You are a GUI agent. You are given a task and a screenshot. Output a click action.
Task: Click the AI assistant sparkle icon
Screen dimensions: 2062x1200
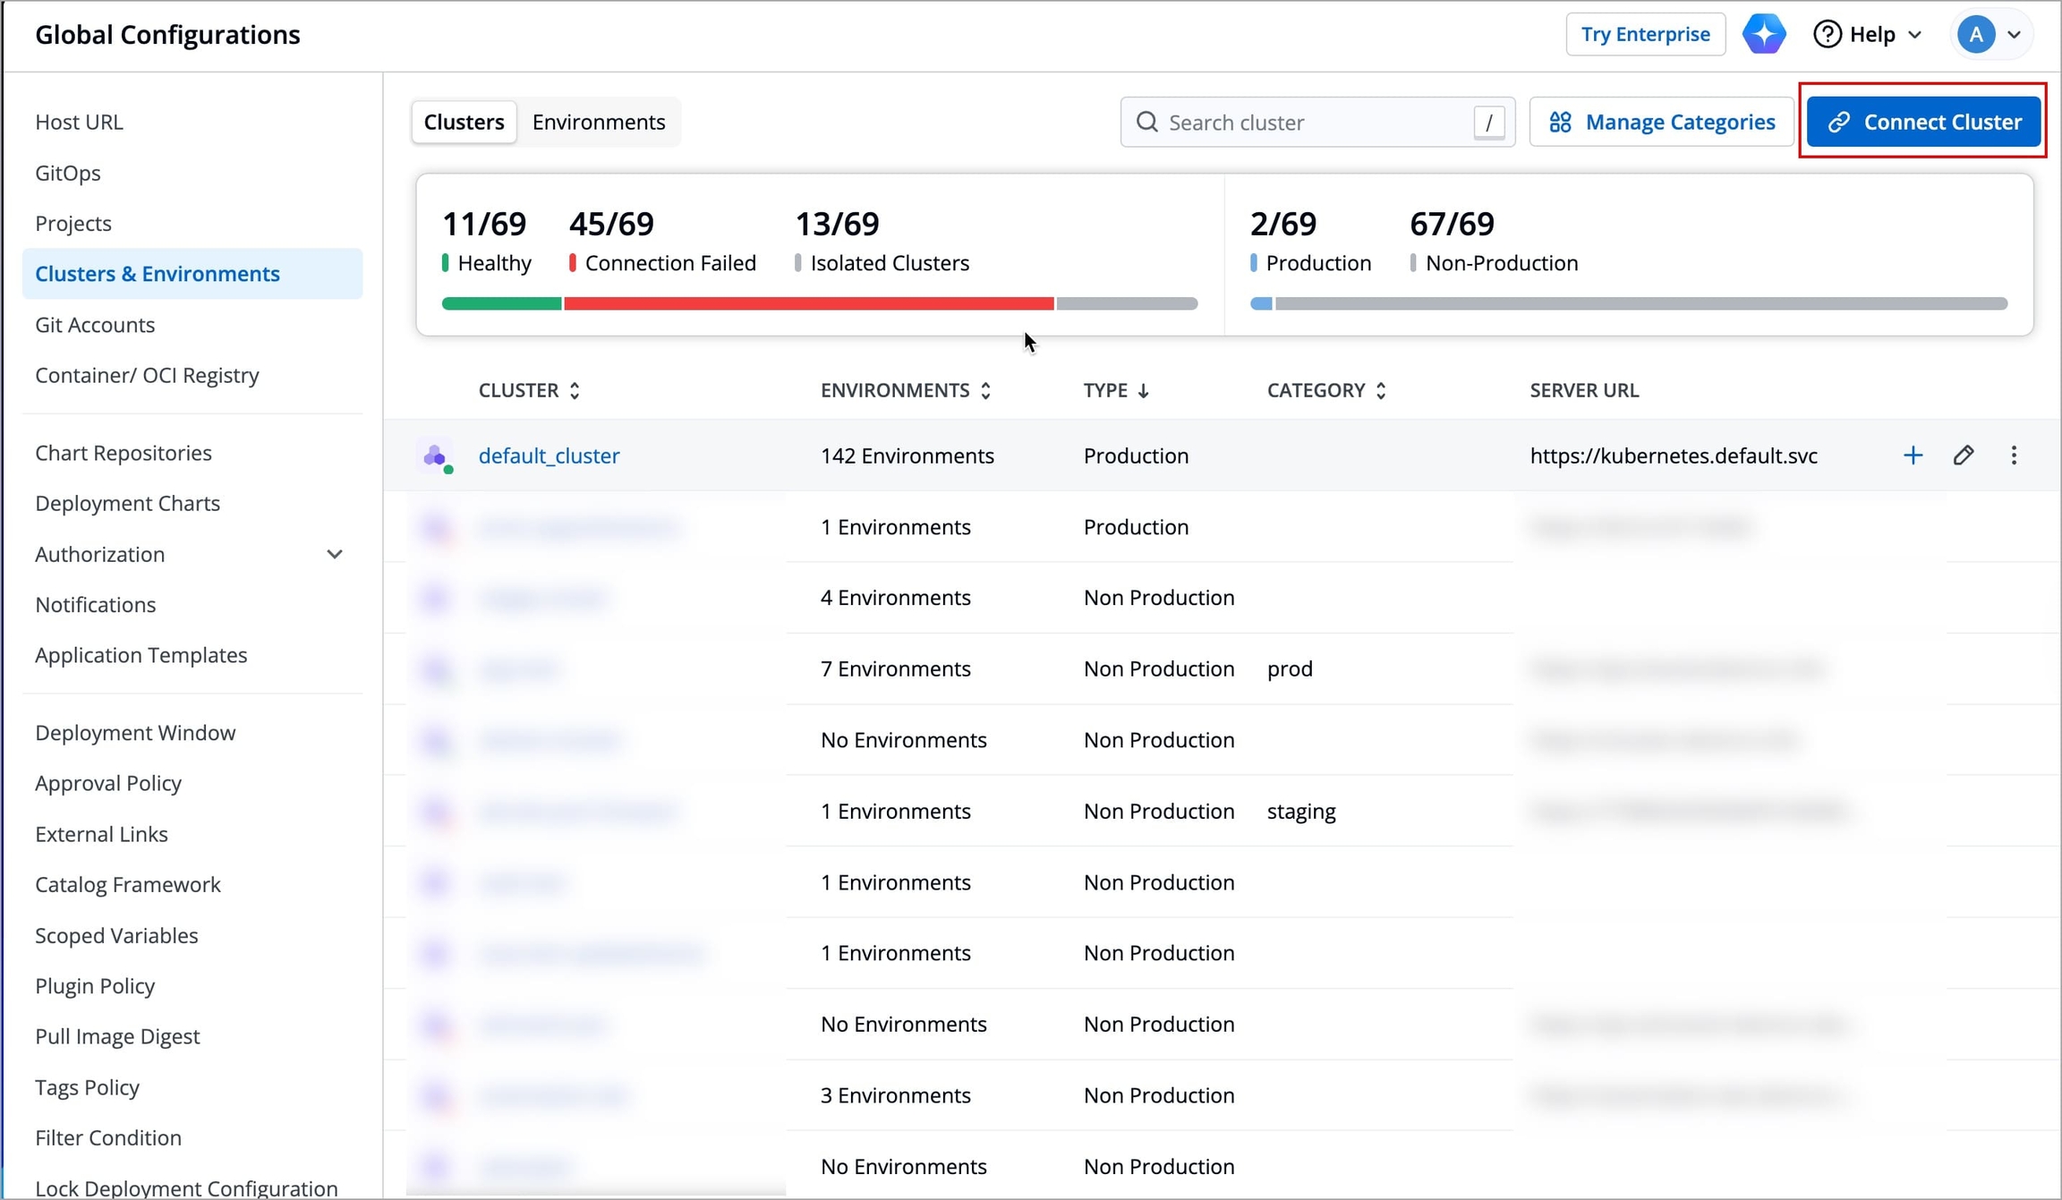pos(1763,34)
